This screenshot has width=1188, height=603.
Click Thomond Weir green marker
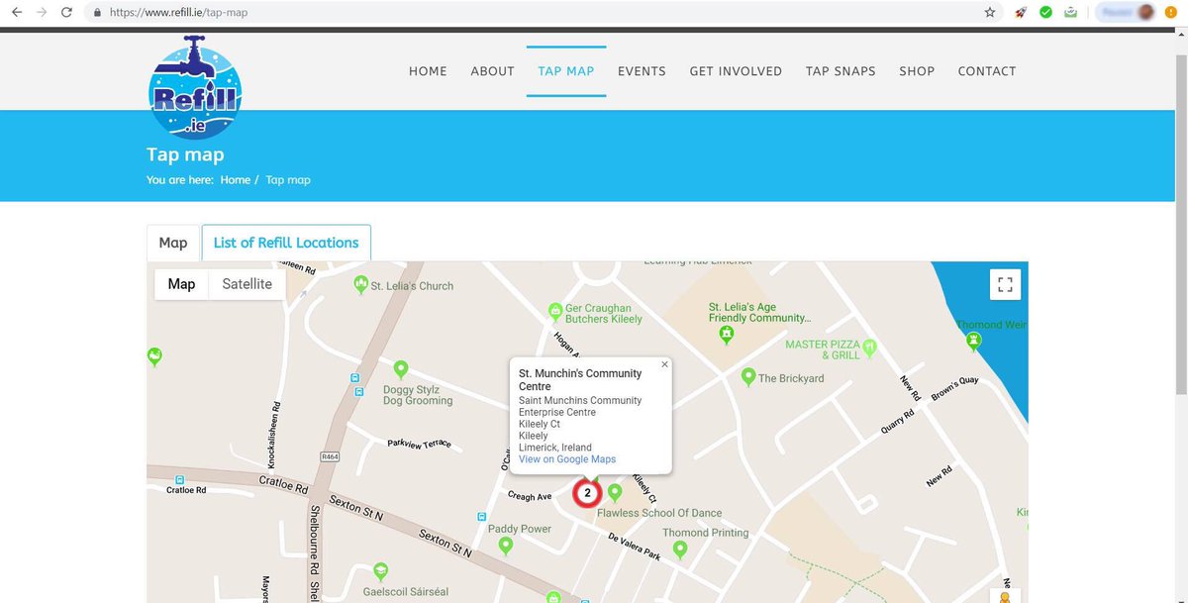click(x=973, y=341)
